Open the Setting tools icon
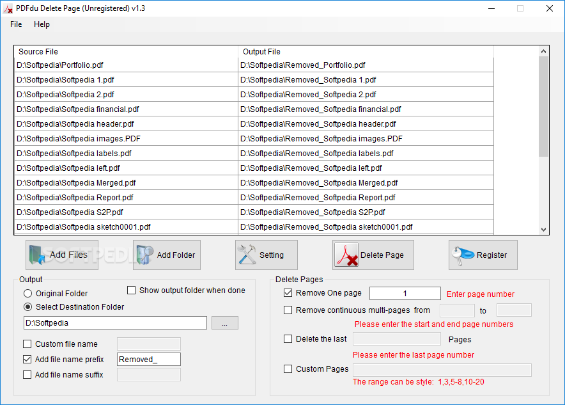565x405 pixels. tap(247, 255)
